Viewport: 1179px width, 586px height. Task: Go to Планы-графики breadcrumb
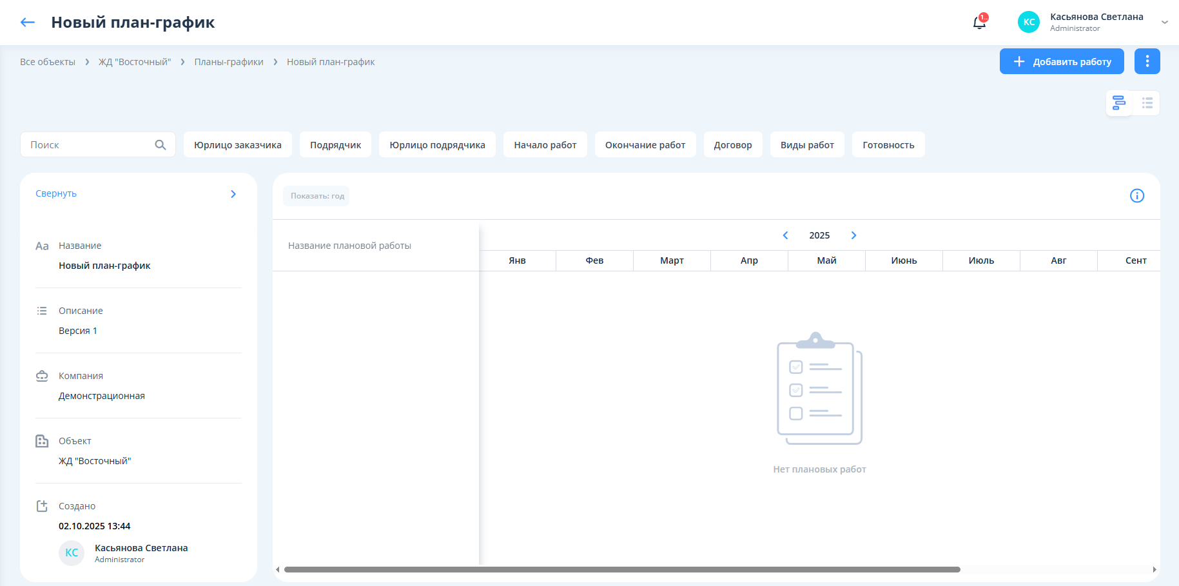(229, 62)
